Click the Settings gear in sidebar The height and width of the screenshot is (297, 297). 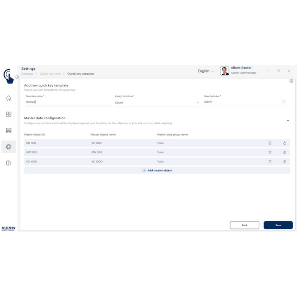point(9,147)
